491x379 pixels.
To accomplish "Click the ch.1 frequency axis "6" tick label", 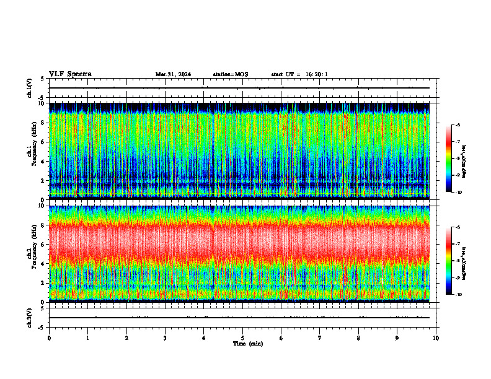I will pyautogui.click(x=43, y=142).
